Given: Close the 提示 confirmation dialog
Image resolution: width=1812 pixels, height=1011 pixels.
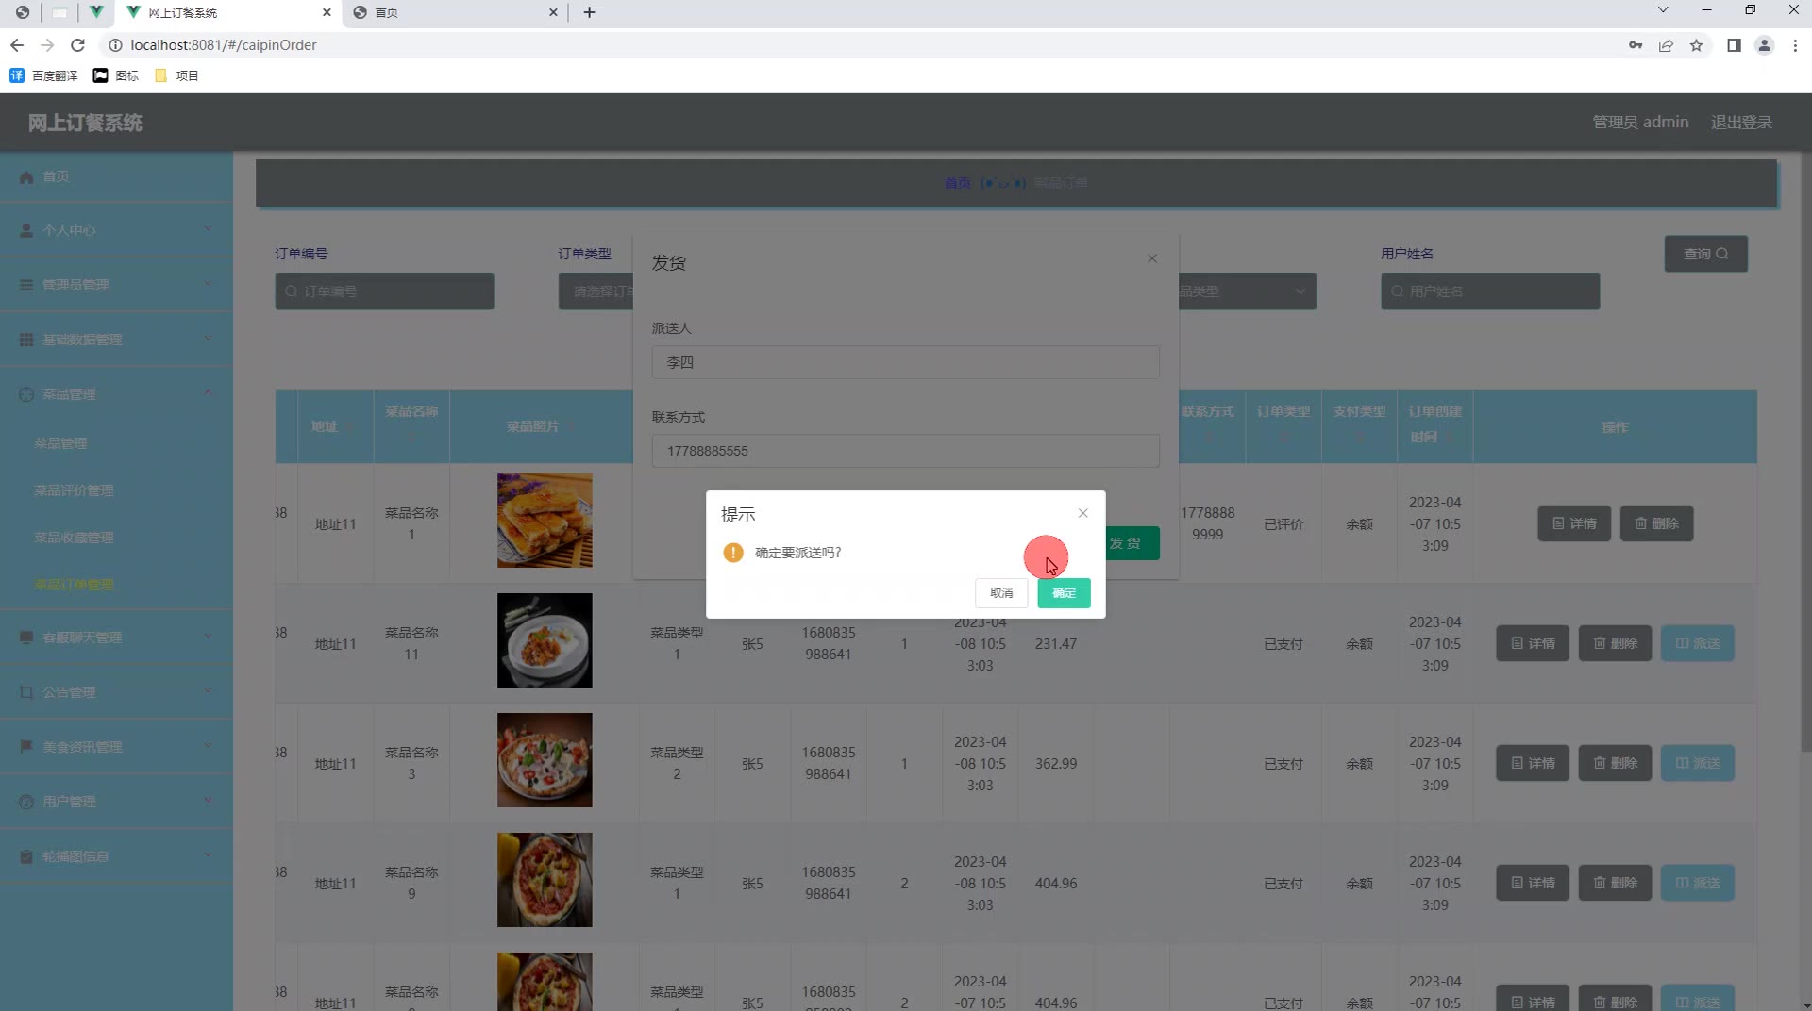Looking at the screenshot, I should (x=1082, y=513).
